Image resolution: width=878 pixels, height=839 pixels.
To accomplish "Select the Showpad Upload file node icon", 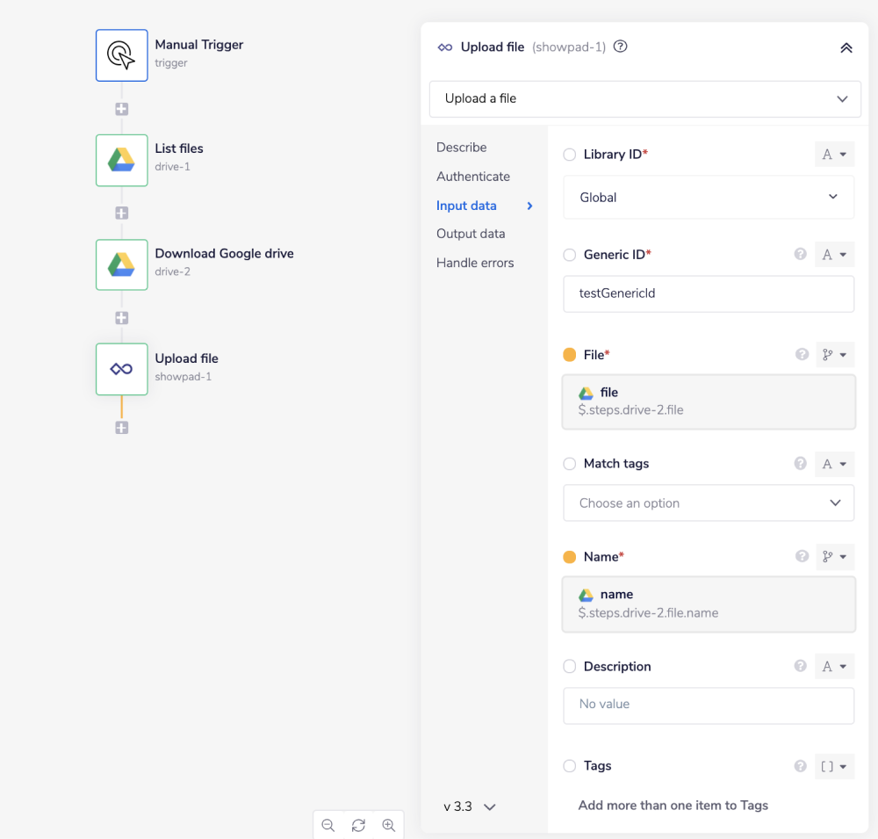I will point(121,369).
